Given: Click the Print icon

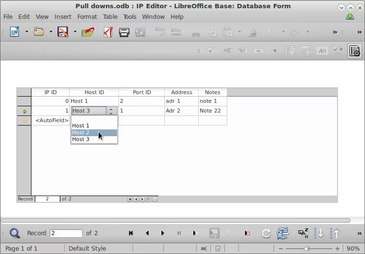Looking at the screenshot, I should point(124,32).
